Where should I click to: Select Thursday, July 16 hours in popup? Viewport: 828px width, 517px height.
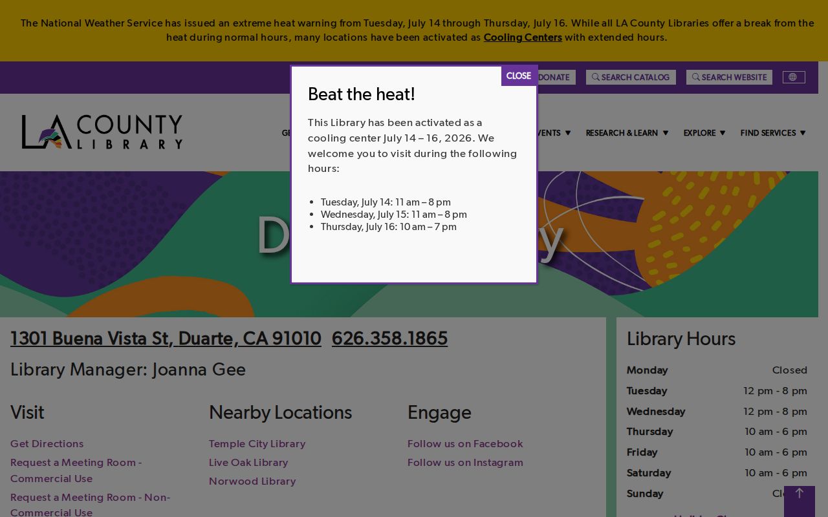tap(389, 226)
